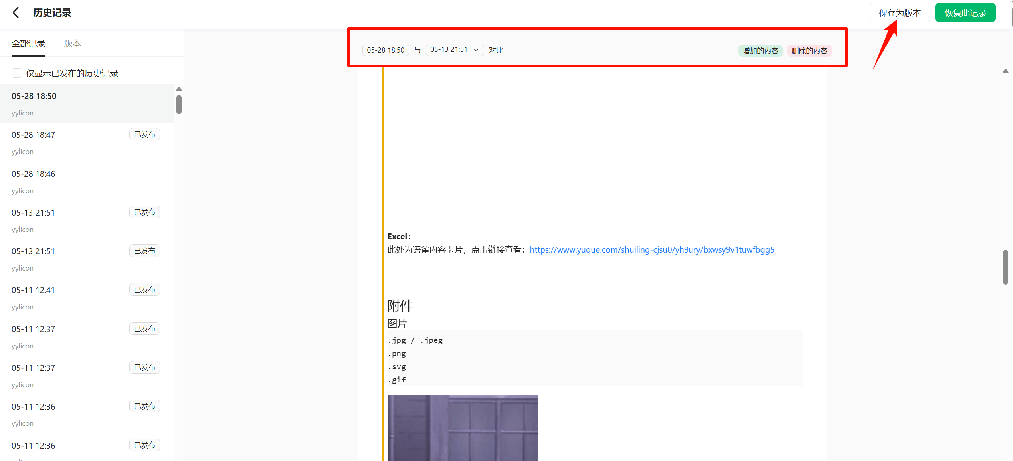Select the 05-28 18:46 history record
Image resolution: width=1013 pixels, height=461 pixels.
[34, 174]
